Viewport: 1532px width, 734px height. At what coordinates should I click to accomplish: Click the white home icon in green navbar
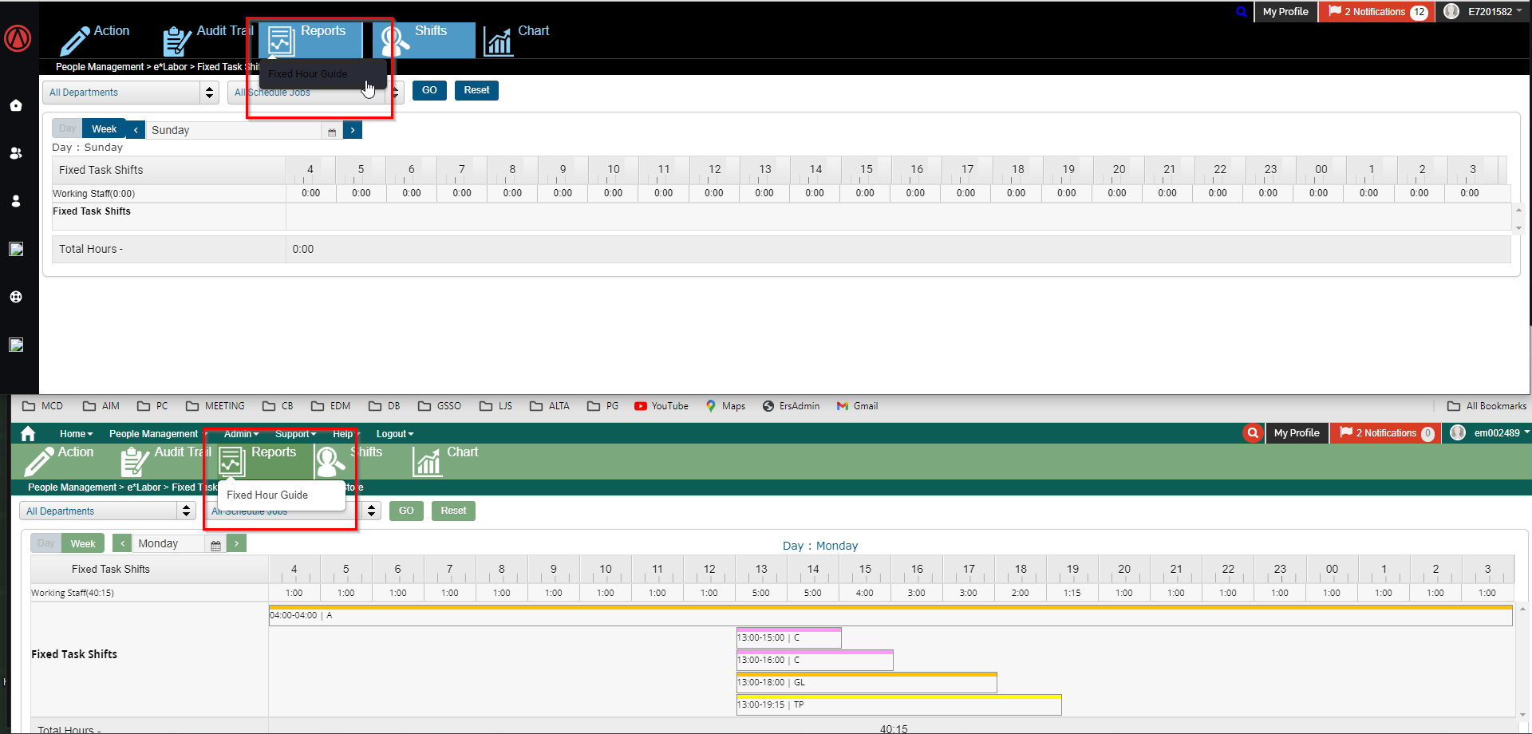(x=28, y=433)
